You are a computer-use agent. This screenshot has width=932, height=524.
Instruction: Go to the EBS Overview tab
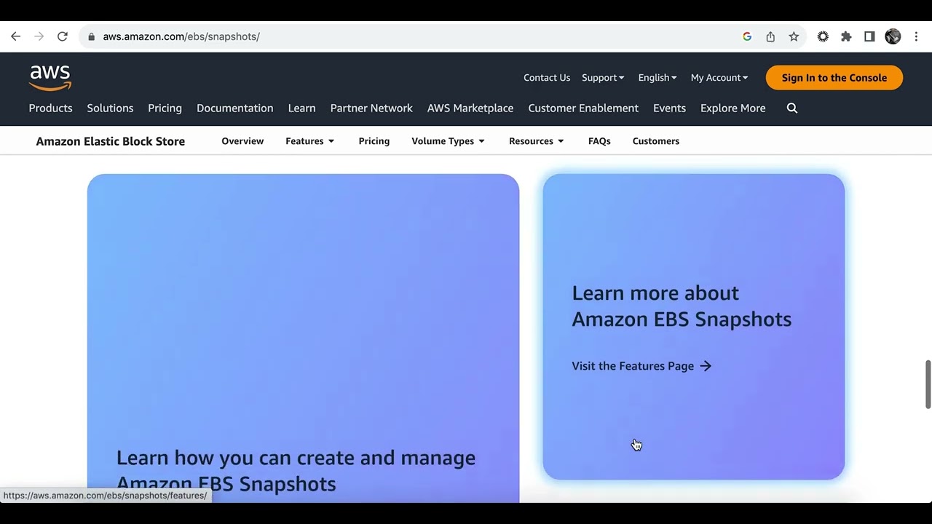click(242, 141)
